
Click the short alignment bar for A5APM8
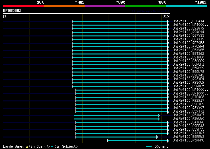click(137, 141)
